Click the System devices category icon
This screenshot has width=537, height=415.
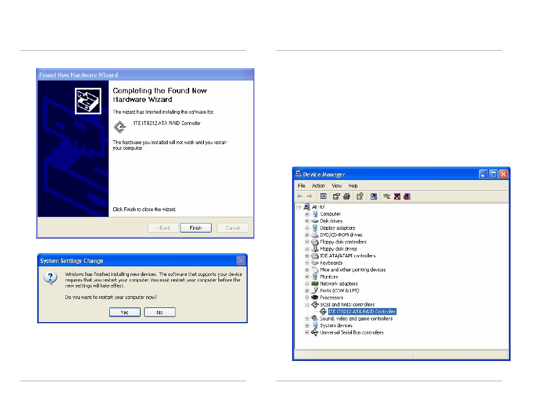315,325
